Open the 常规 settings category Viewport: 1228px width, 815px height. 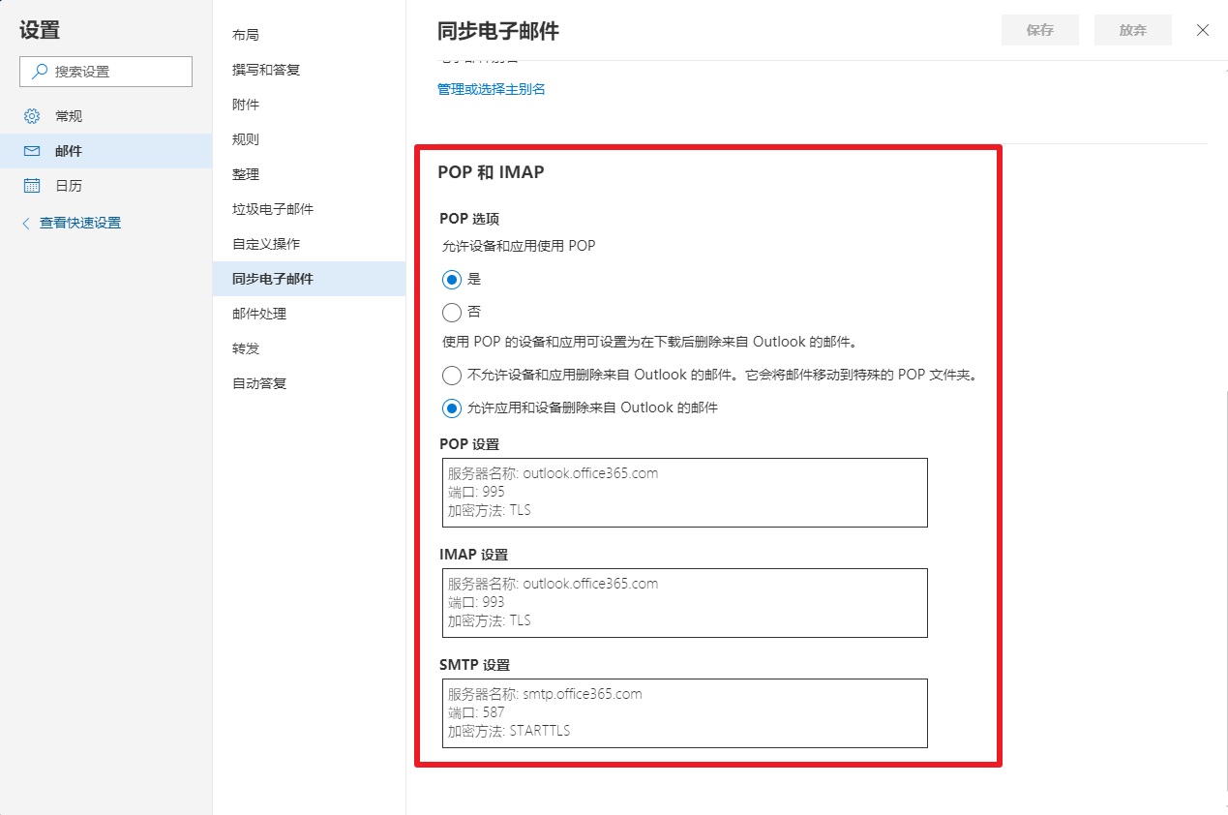click(x=105, y=116)
